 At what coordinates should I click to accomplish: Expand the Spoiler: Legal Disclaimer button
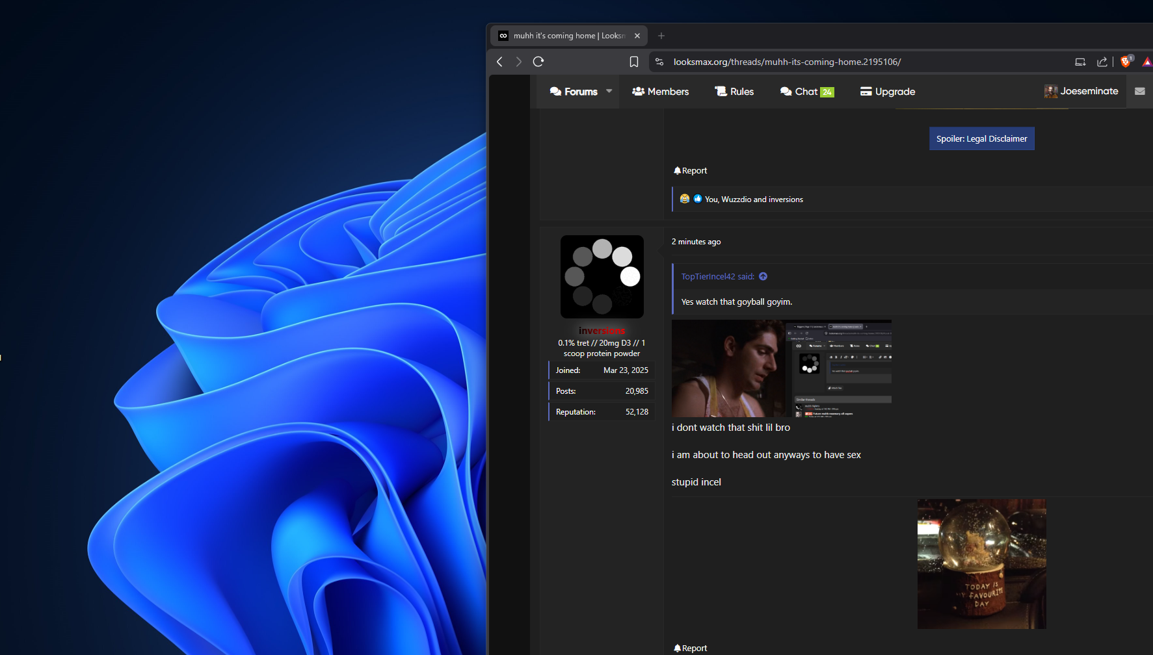point(982,138)
